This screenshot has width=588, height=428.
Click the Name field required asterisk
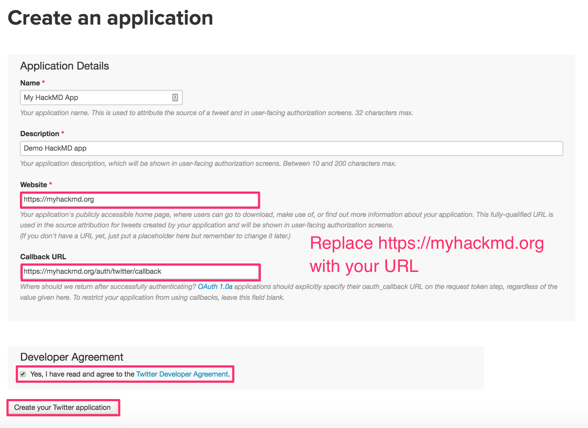pyautogui.click(x=43, y=82)
